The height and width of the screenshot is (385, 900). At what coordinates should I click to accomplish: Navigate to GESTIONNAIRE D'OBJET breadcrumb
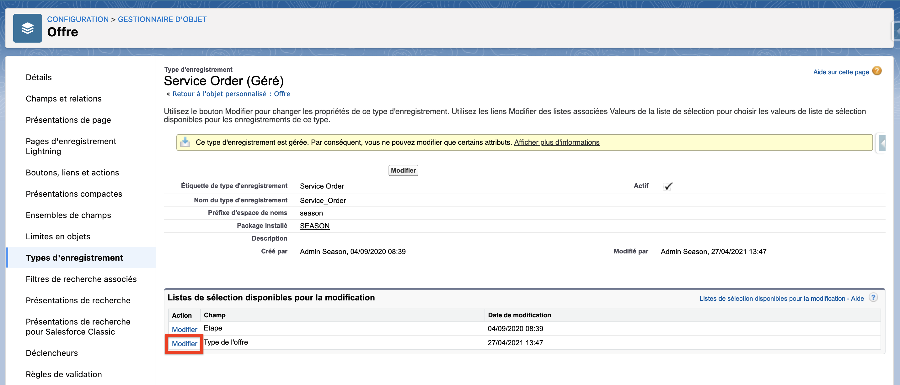pyautogui.click(x=162, y=19)
